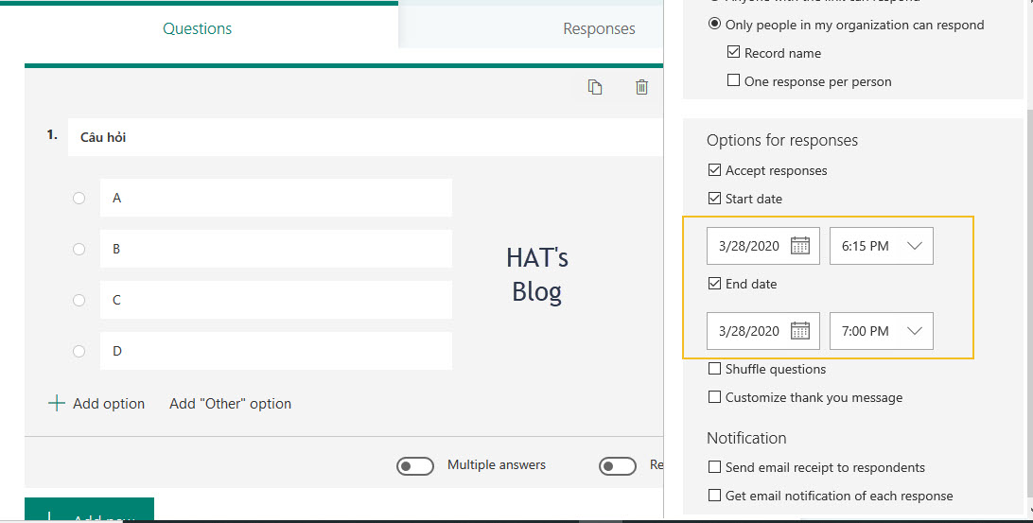Uncheck the Start date checkbox
The height and width of the screenshot is (523, 1033).
(x=714, y=199)
